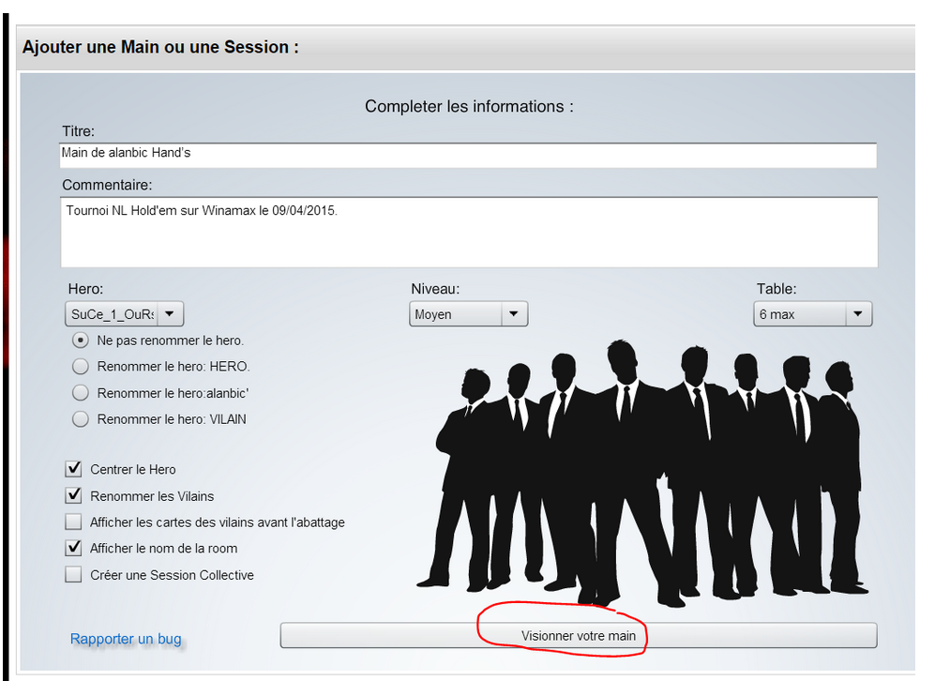
Task: Click inside the Commentaire text area
Action: (x=469, y=232)
